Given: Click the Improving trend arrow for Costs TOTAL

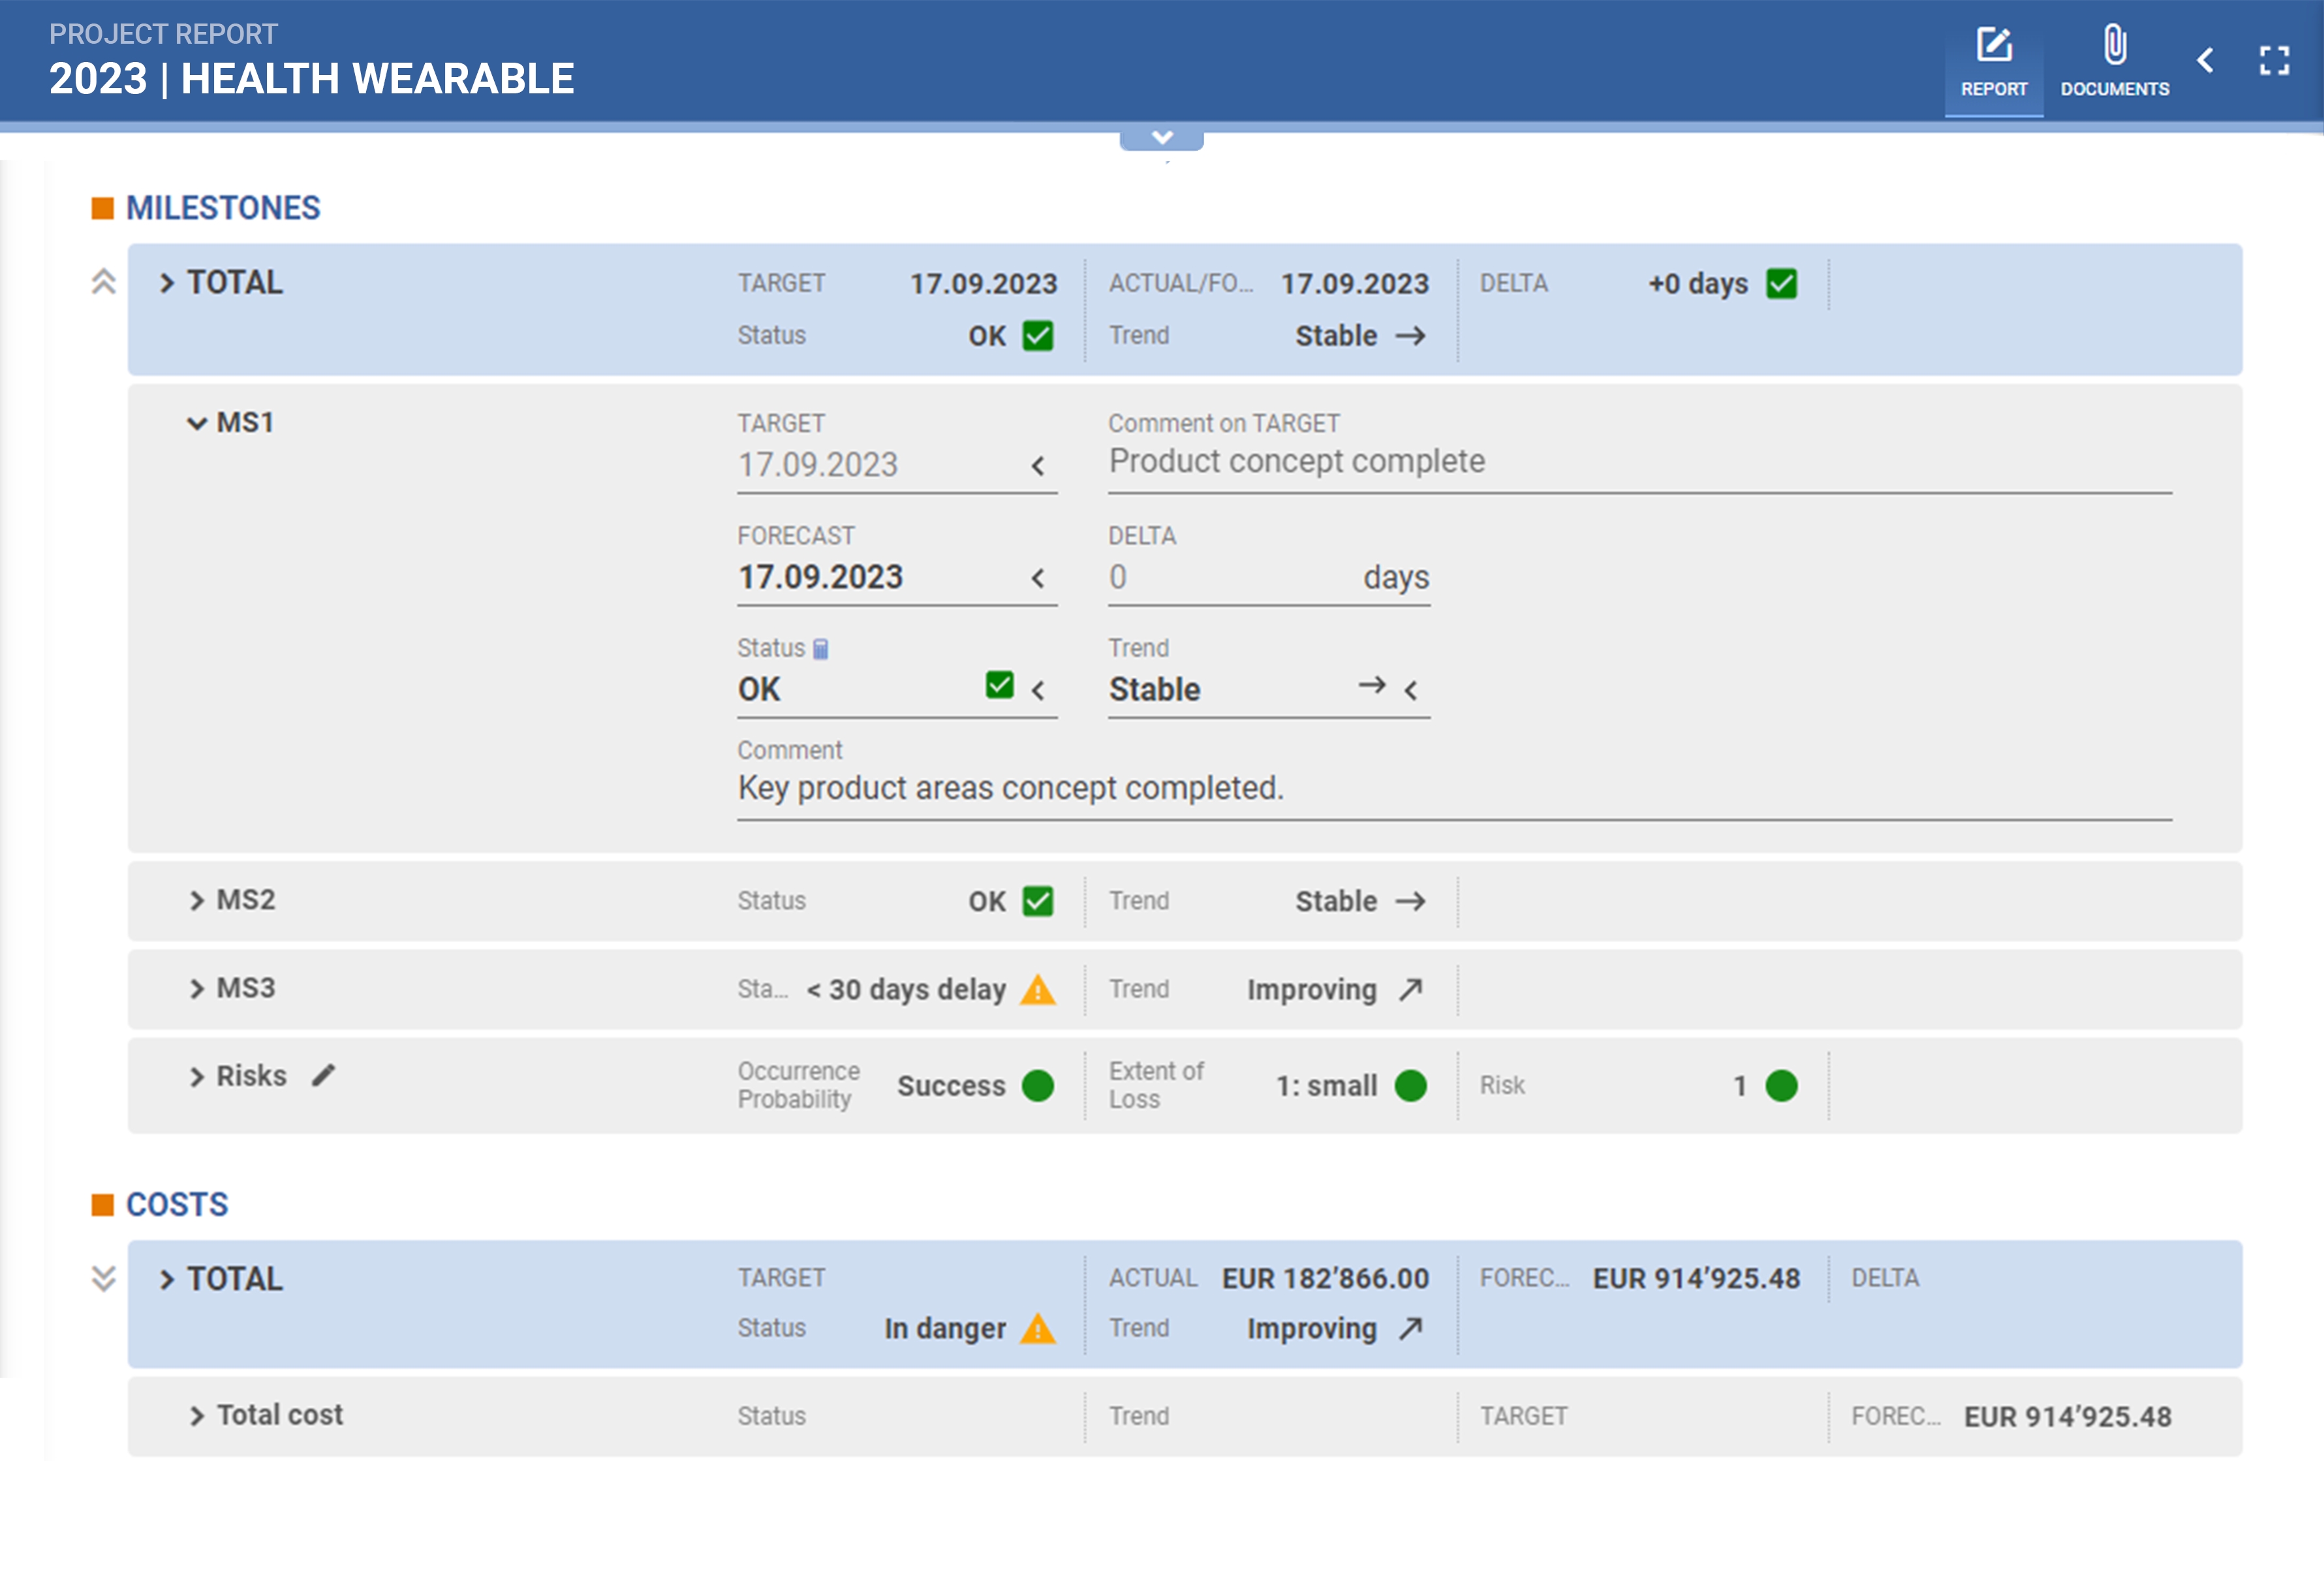Looking at the screenshot, I should click(x=1411, y=1328).
